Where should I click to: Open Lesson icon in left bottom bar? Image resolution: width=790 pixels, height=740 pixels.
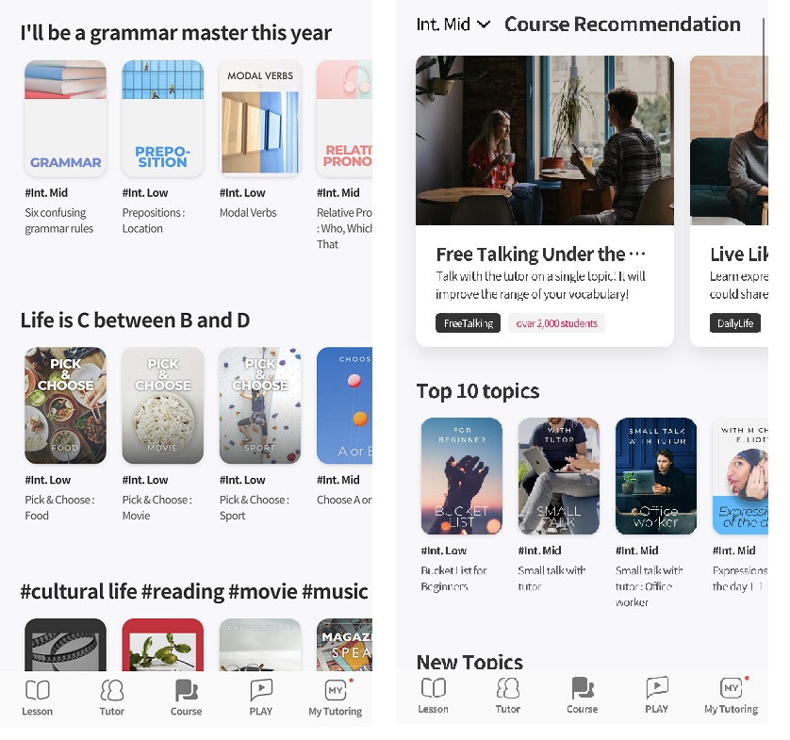(x=38, y=698)
